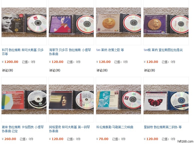Screen dimensions: 196x145
Task: View the Reiner Song of the Nightingale CD image
Action: click(x=118, y=22)
